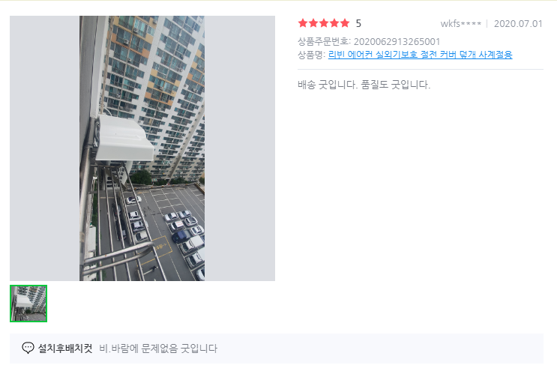Screen dimensions: 557x371
Task: Click the reviewer ID wkfs****
Action: tap(461, 24)
